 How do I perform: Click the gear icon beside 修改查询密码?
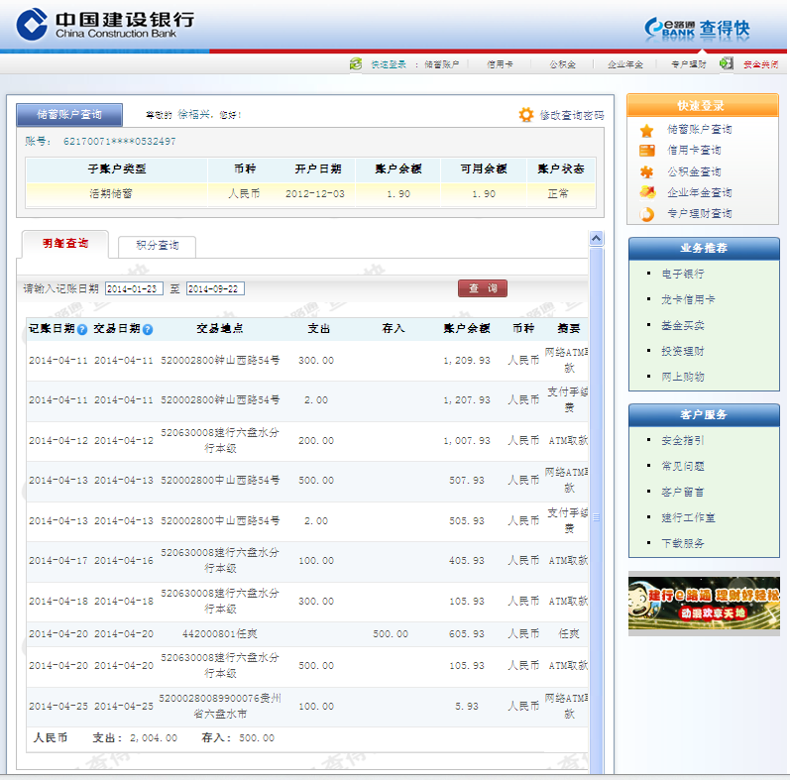click(x=526, y=115)
